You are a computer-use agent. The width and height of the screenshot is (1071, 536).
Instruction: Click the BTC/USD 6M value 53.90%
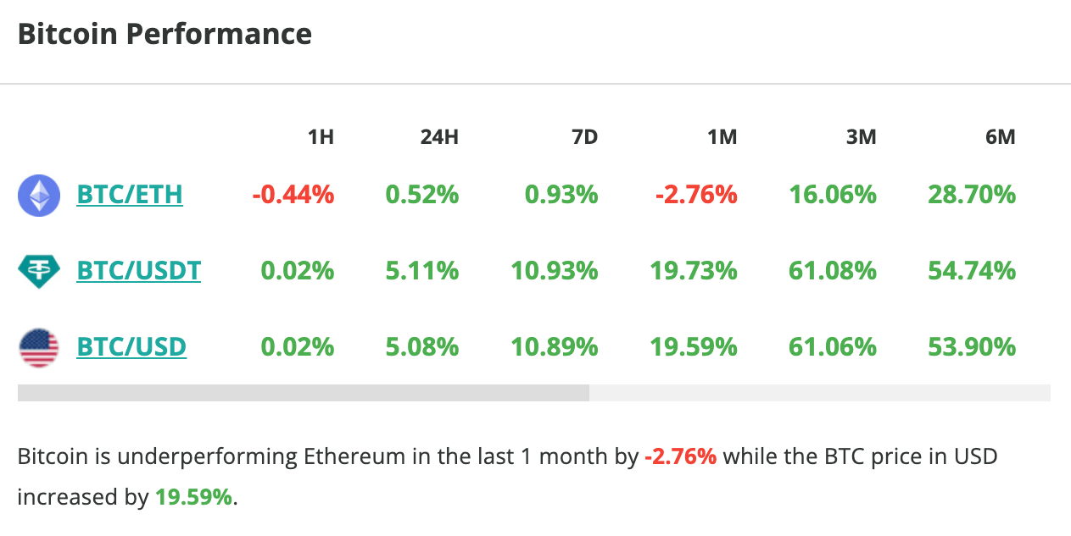point(972,347)
